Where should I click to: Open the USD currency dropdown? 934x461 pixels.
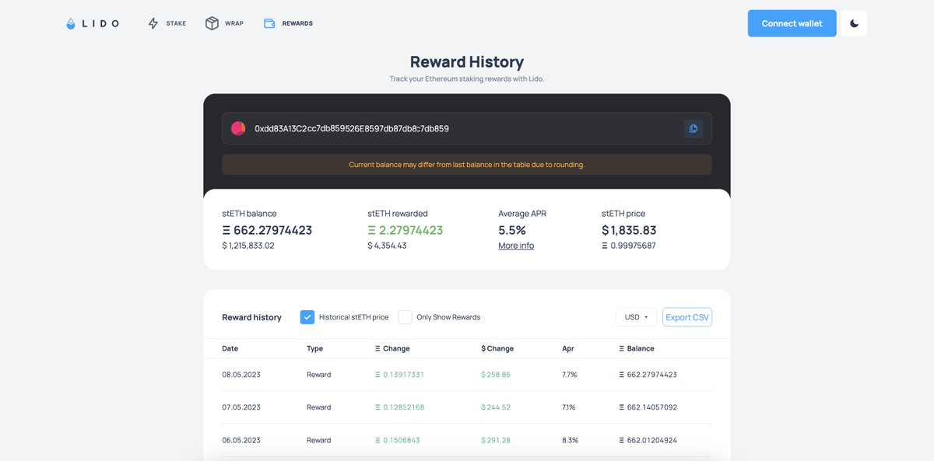point(636,317)
